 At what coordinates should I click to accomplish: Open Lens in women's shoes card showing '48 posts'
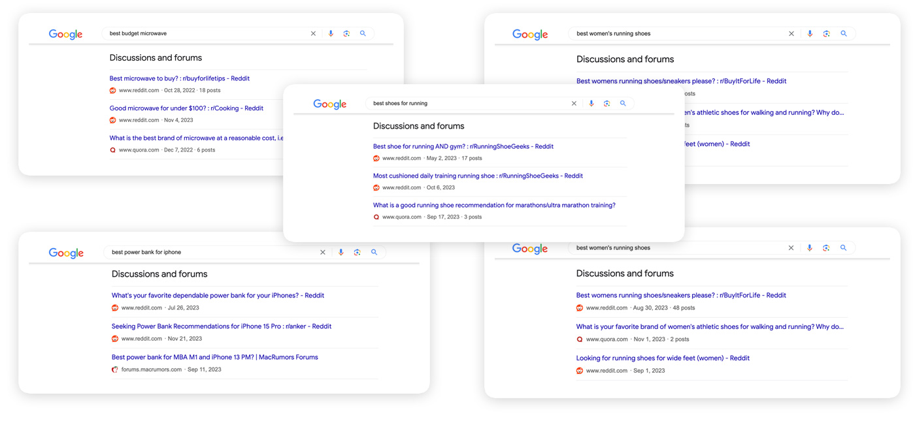coord(826,248)
